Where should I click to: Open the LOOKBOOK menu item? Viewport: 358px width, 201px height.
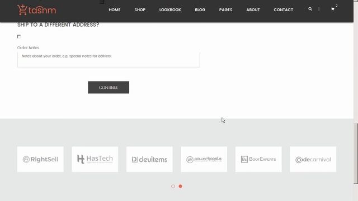click(170, 10)
